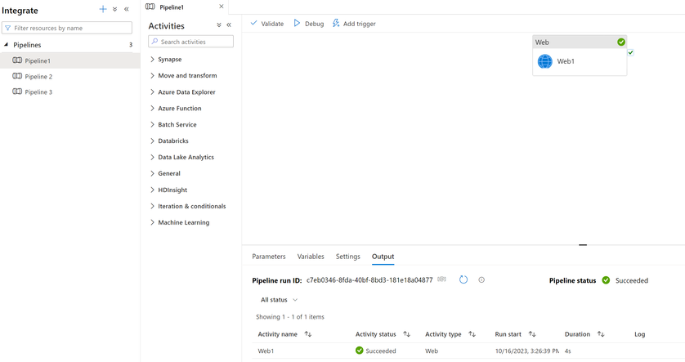Click the Log column header

pos(639,334)
